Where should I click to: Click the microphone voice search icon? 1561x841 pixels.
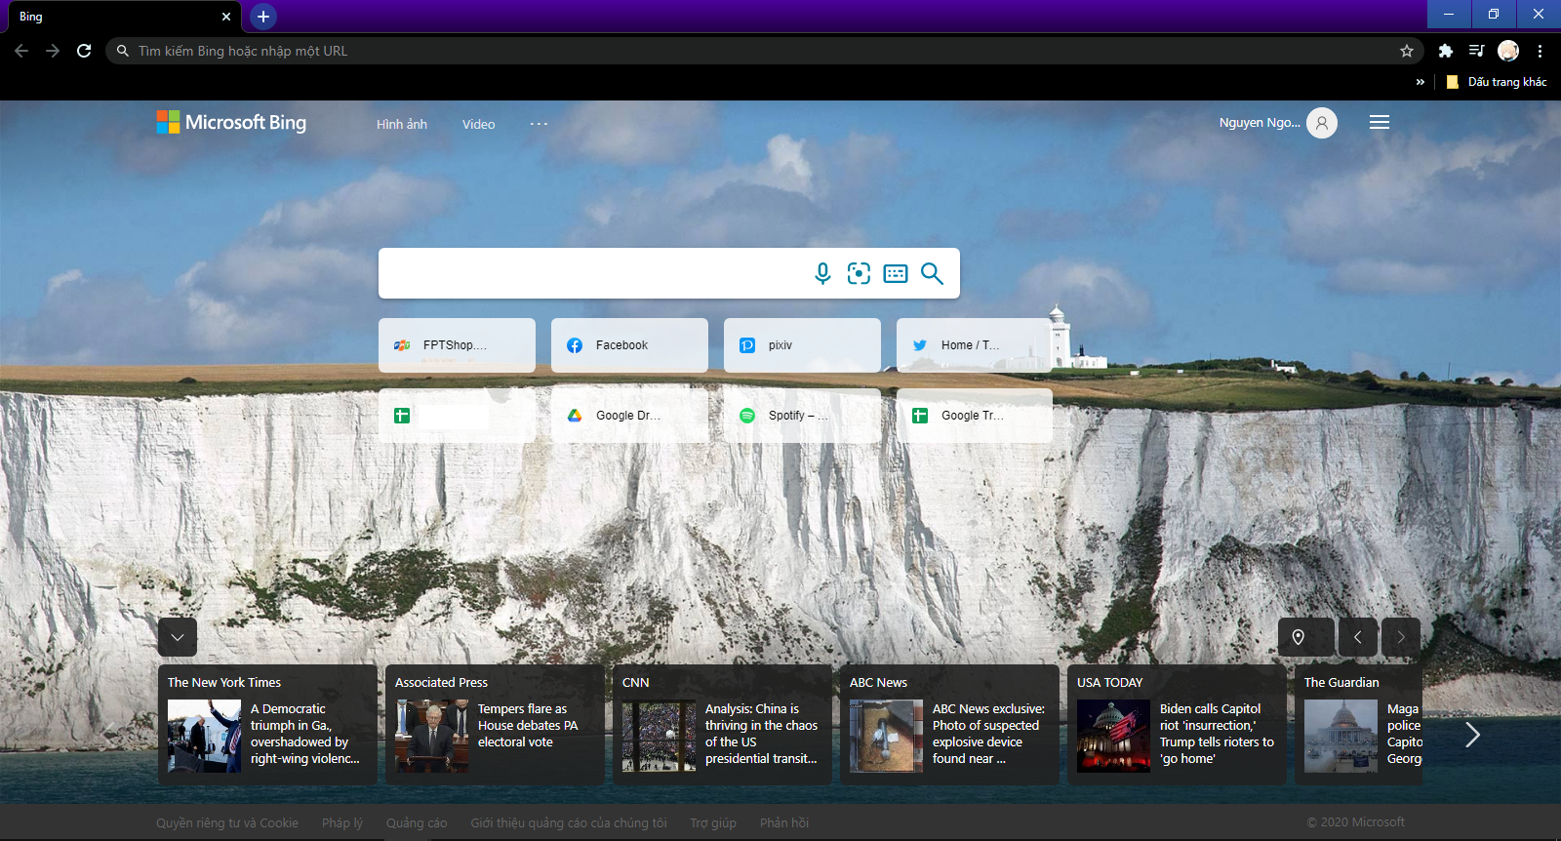(x=822, y=273)
